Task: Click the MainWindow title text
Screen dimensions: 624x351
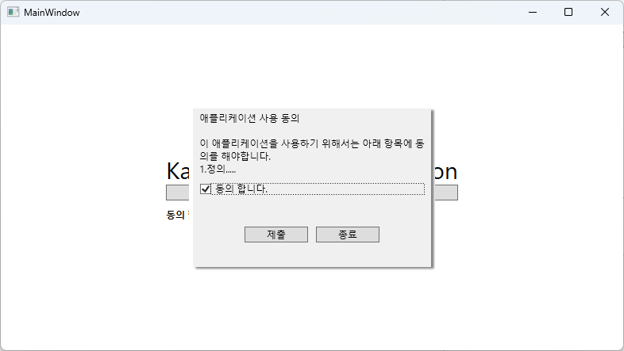Action: click(x=52, y=13)
